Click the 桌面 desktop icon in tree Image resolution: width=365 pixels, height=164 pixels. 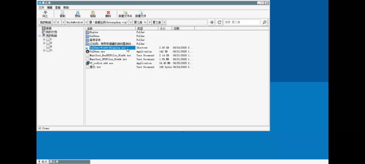(43, 28)
